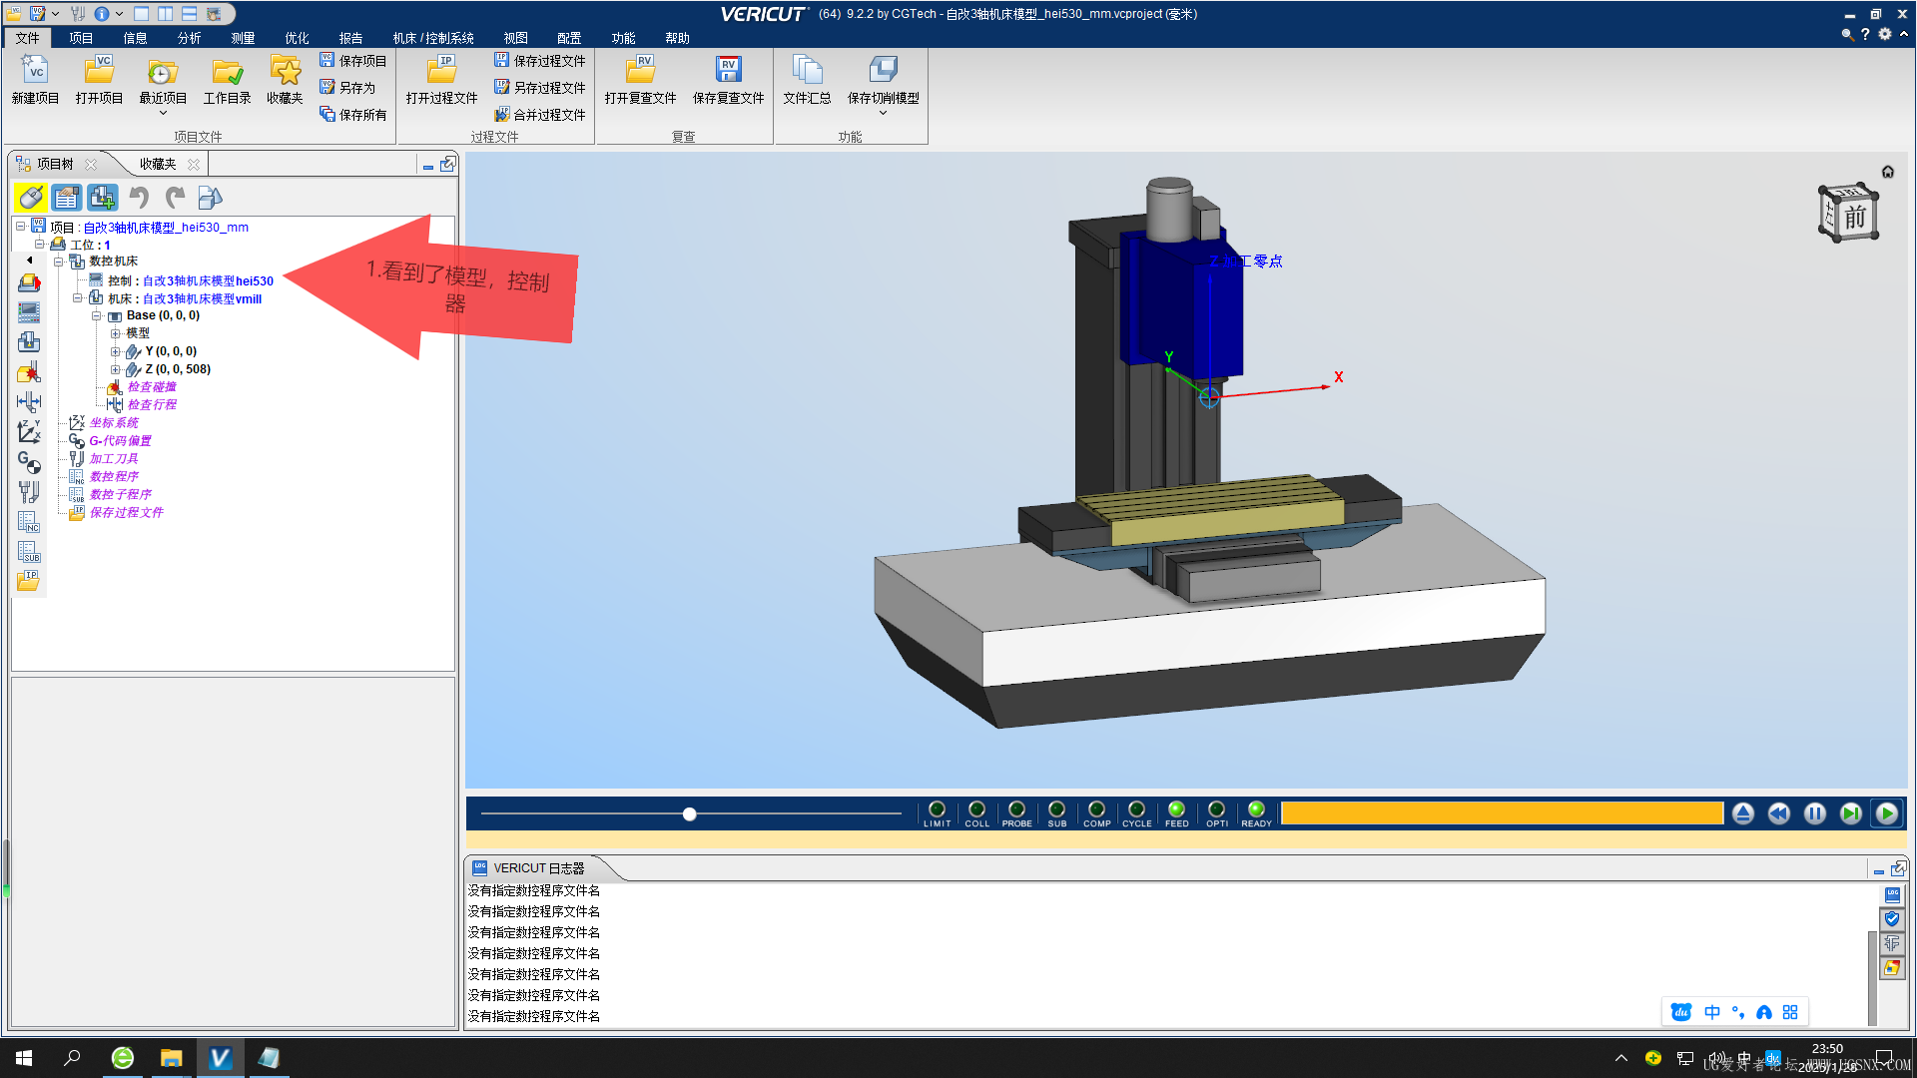1917x1078 pixels.
Task: Click the 新建项目 (New Project) icon
Action: point(35,70)
